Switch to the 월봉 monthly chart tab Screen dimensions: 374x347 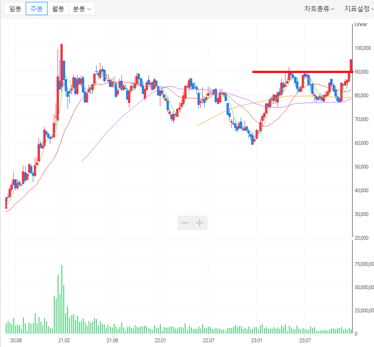click(x=58, y=9)
